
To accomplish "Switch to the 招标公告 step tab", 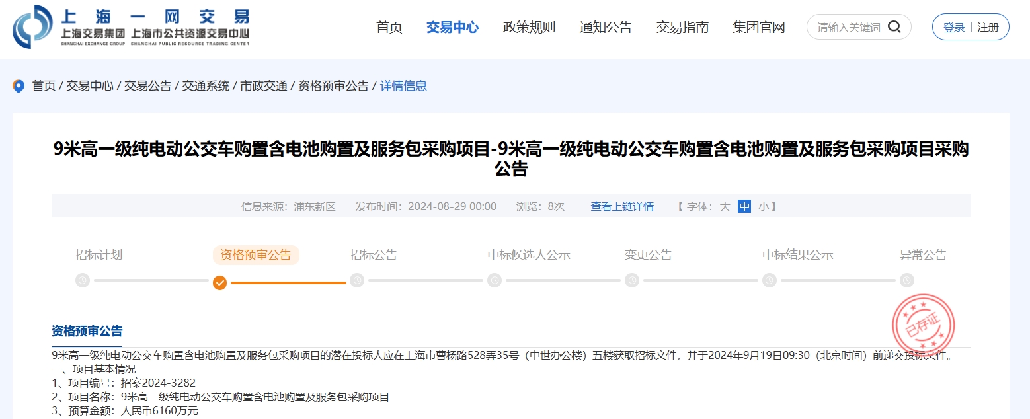I will 374,255.
